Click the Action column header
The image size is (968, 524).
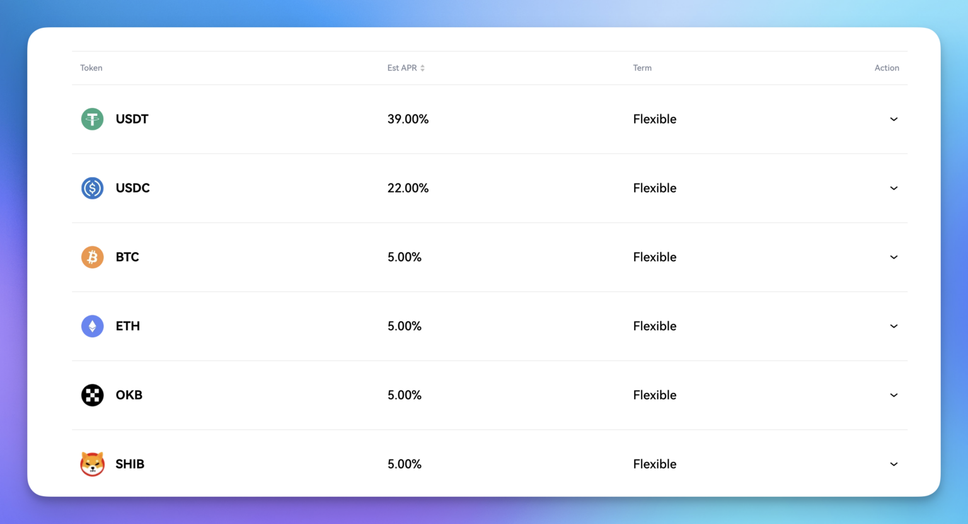coord(887,67)
